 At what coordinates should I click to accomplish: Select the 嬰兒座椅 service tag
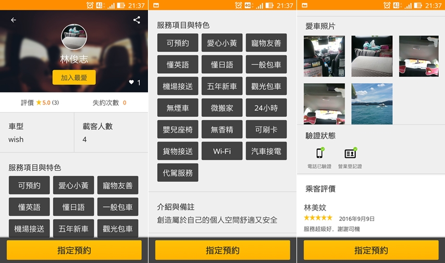(178, 129)
